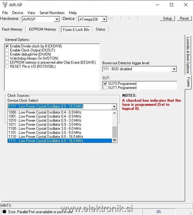Image resolution: width=193 pixels, height=215 pixels.
Task: Click clock list scrollbar down arrow
Action: click(x=115, y=140)
